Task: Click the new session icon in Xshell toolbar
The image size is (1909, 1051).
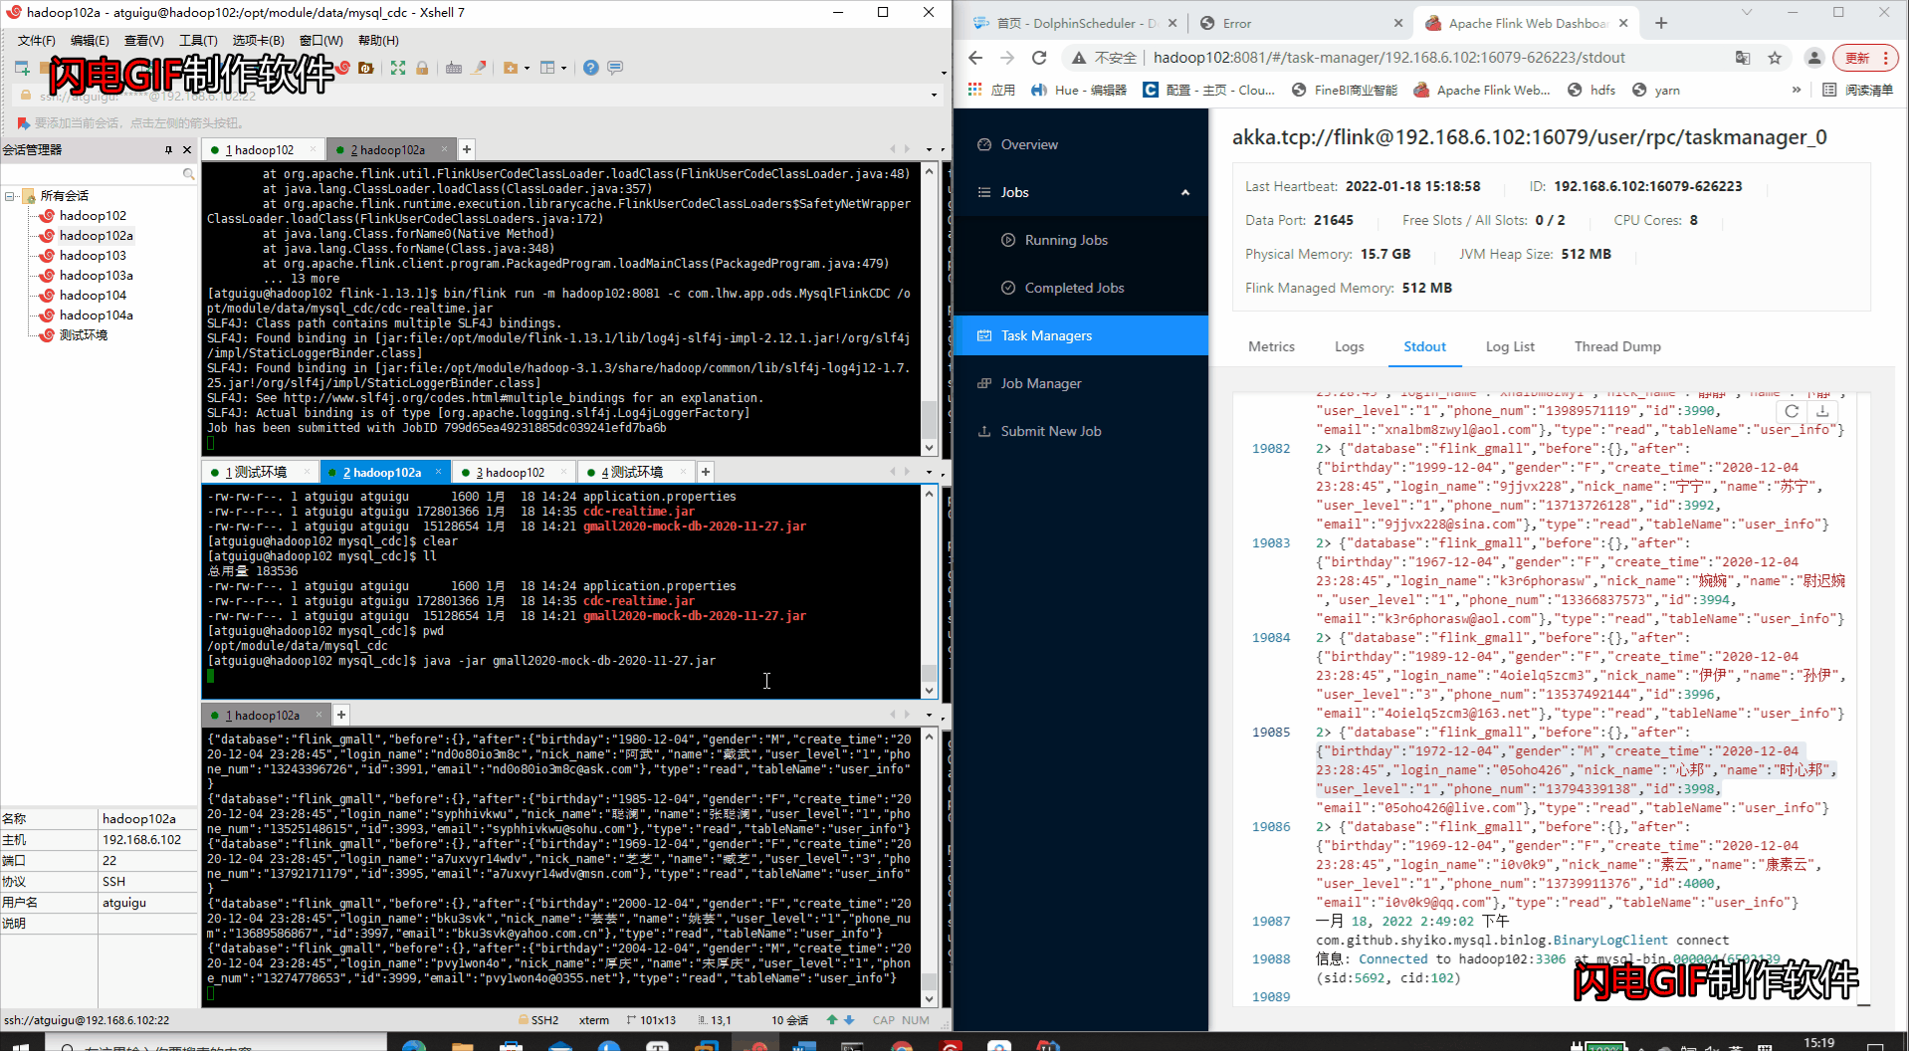Action: (22, 68)
